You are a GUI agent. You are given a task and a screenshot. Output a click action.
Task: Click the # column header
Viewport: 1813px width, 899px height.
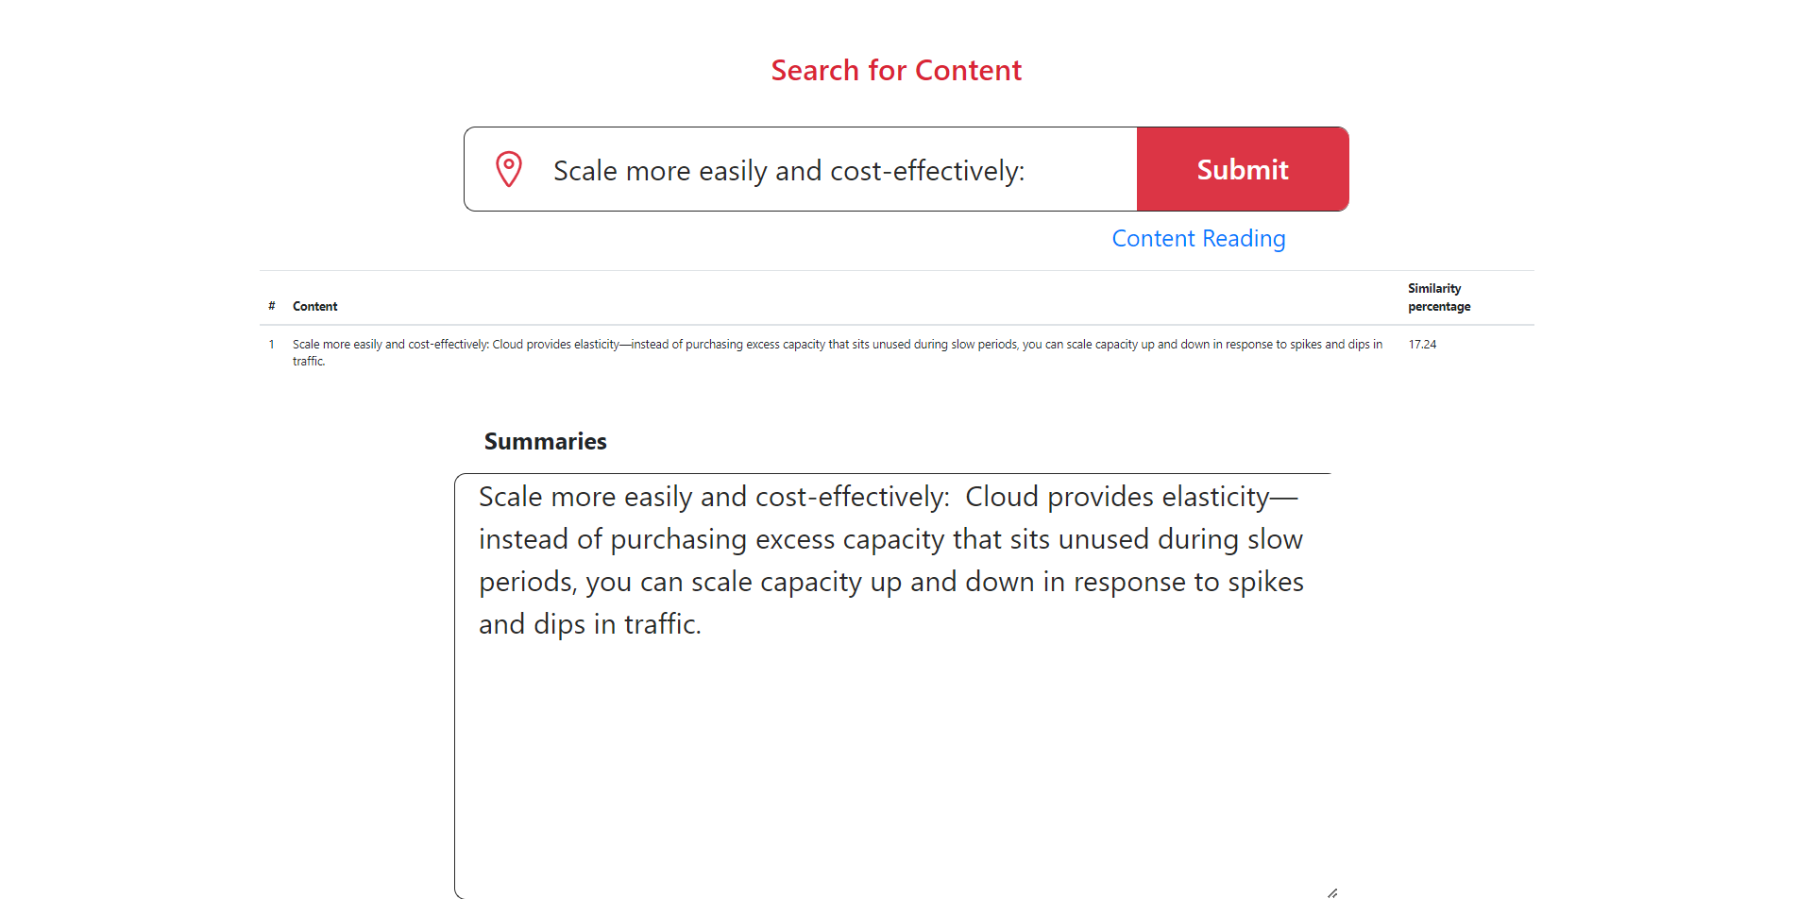271,305
